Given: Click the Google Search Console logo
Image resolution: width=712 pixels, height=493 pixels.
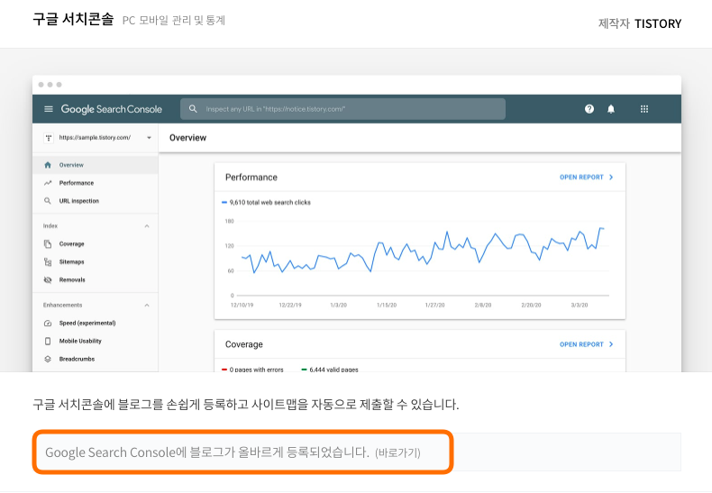Looking at the screenshot, I should [x=111, y=109].
